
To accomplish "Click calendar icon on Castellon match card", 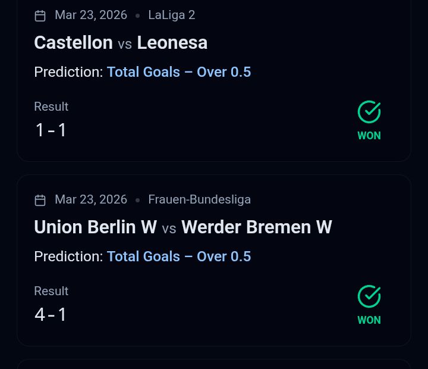I will click(x=40, y=15).
